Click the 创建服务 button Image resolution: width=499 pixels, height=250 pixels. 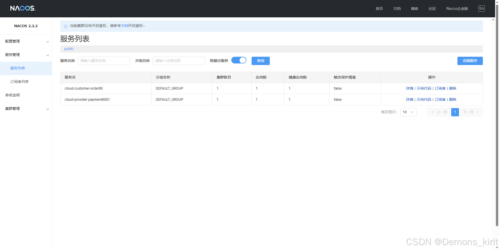470,61
